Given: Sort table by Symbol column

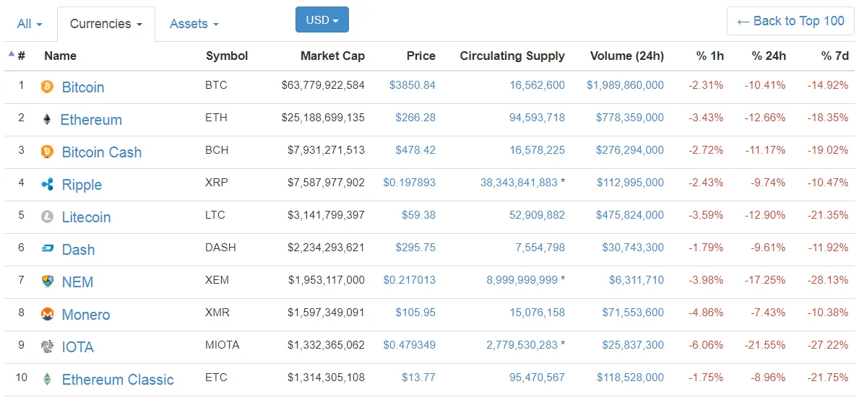Looking at the screenshot, I should coord(227,56).
